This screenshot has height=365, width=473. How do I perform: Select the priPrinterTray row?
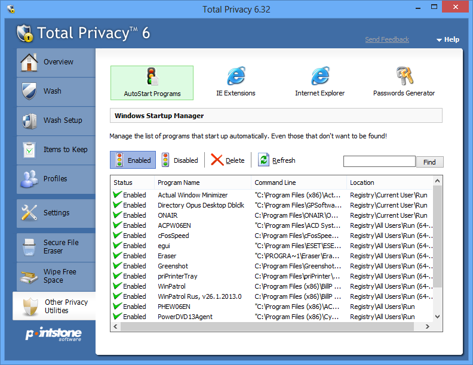coord(272,276)
